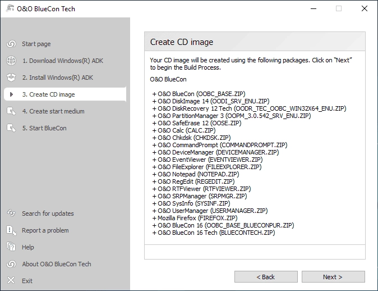Click the O&O RegEdit (REGEDIT.ZIP) line
Screen dimensions: 378x291
(x=193, y=181)
